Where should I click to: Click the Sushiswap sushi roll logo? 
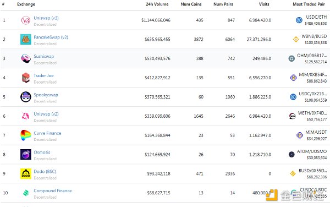click(x=26, y=58)
